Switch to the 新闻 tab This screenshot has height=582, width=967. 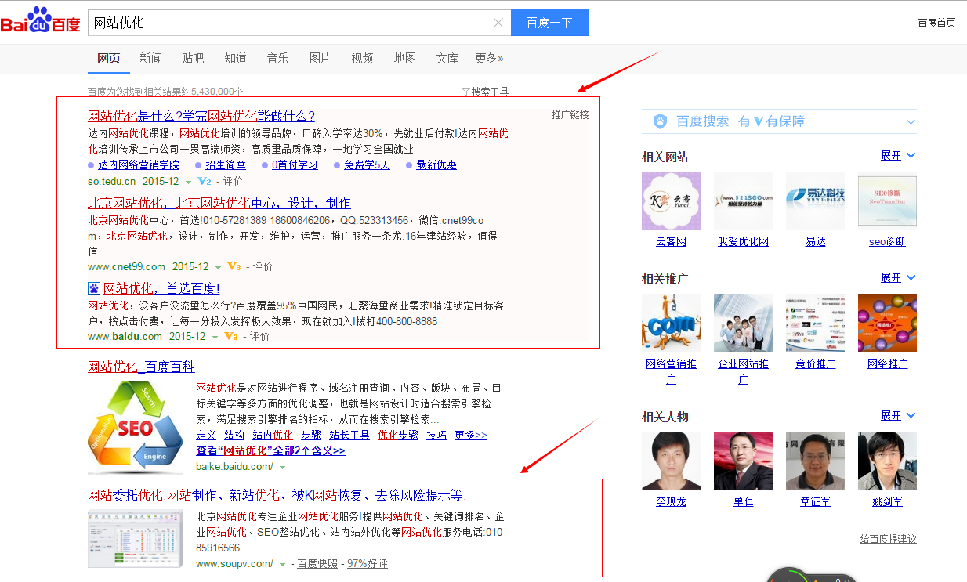pyautogui.click(x=150, y=58)
